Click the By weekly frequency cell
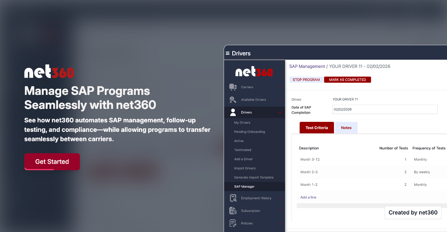The width and height of the screenshot is (447, 232). (422, 172)
